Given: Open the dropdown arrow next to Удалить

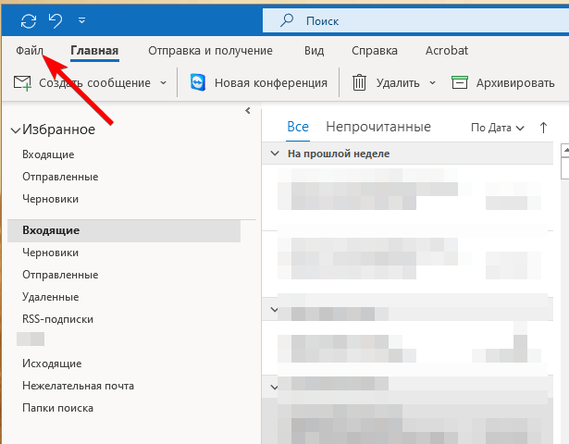Looking at the screenshot, I should 432,83.
